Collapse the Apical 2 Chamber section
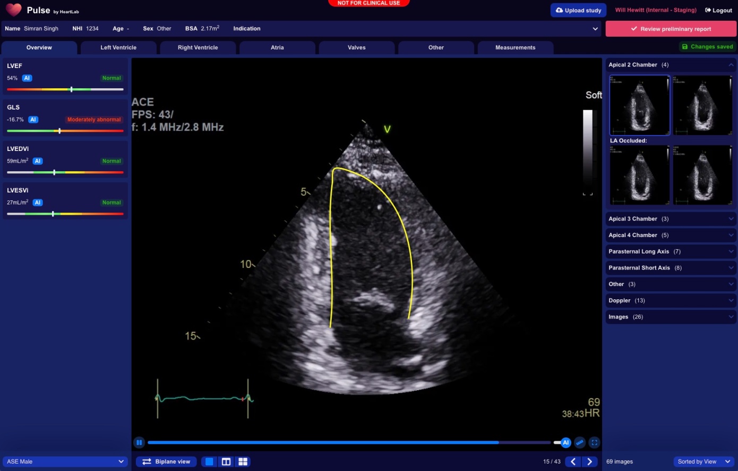 click(731, 64)
